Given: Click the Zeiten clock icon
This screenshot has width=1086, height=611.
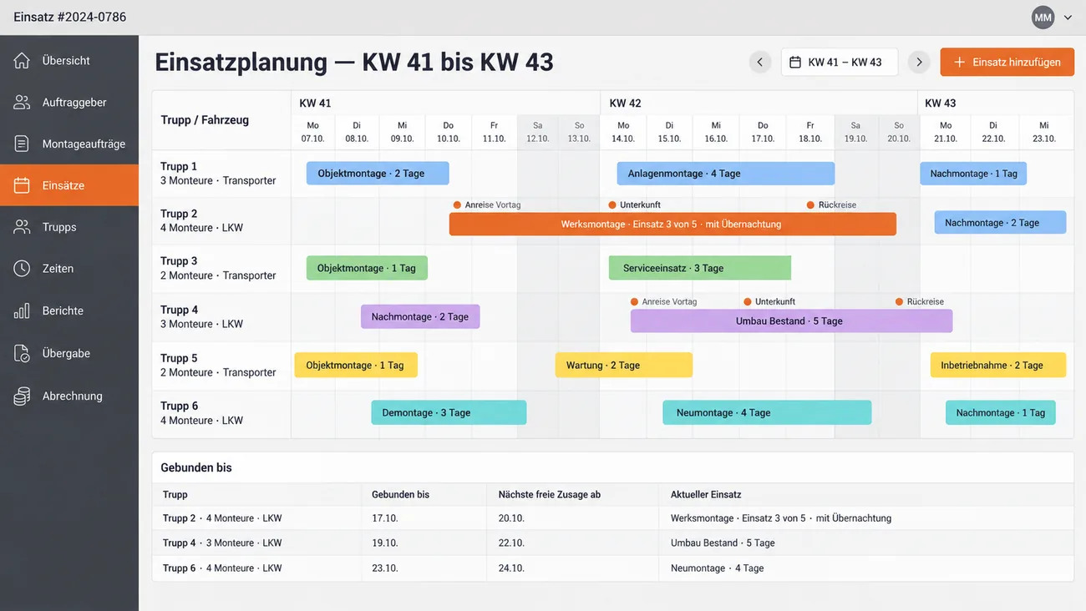Looking at the screenshot, I should (22, 269).
